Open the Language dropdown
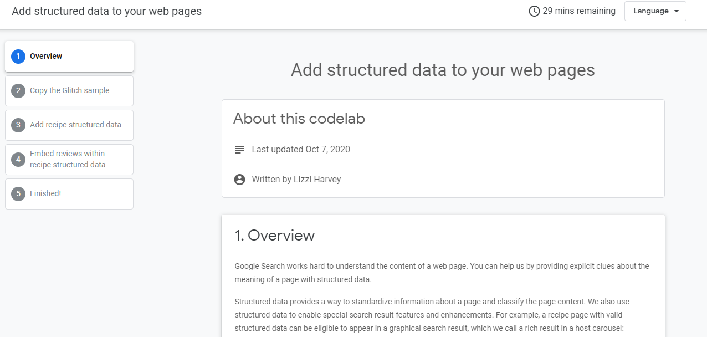Viewport: 707px width, 337px height. click(x=655, y=11)
